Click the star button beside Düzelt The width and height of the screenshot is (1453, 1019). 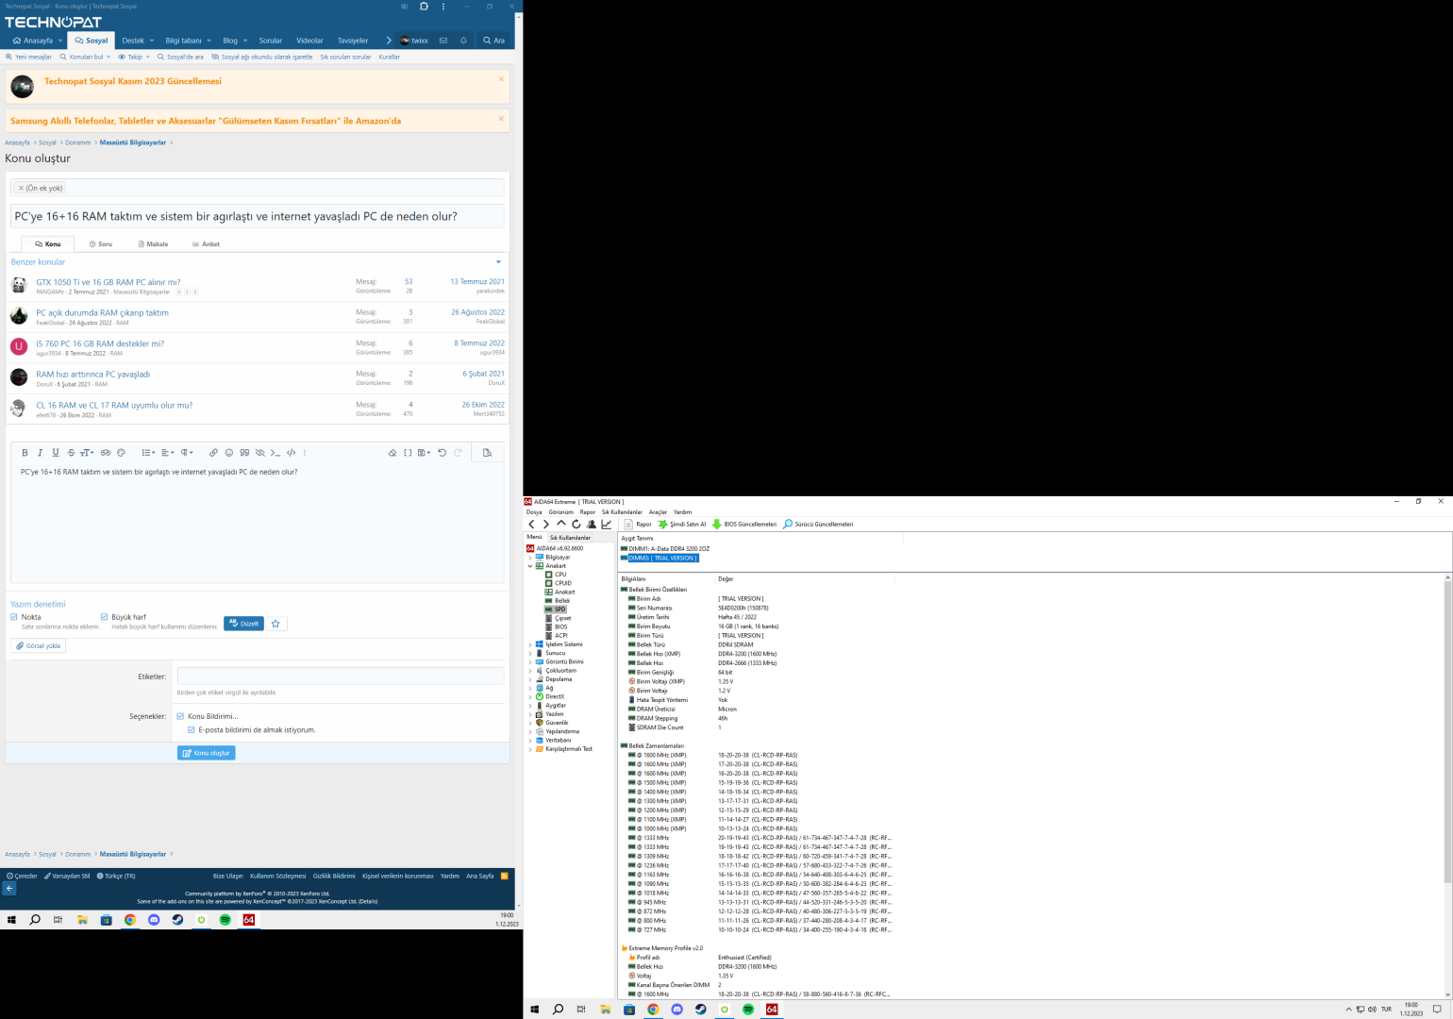[276, 624]
